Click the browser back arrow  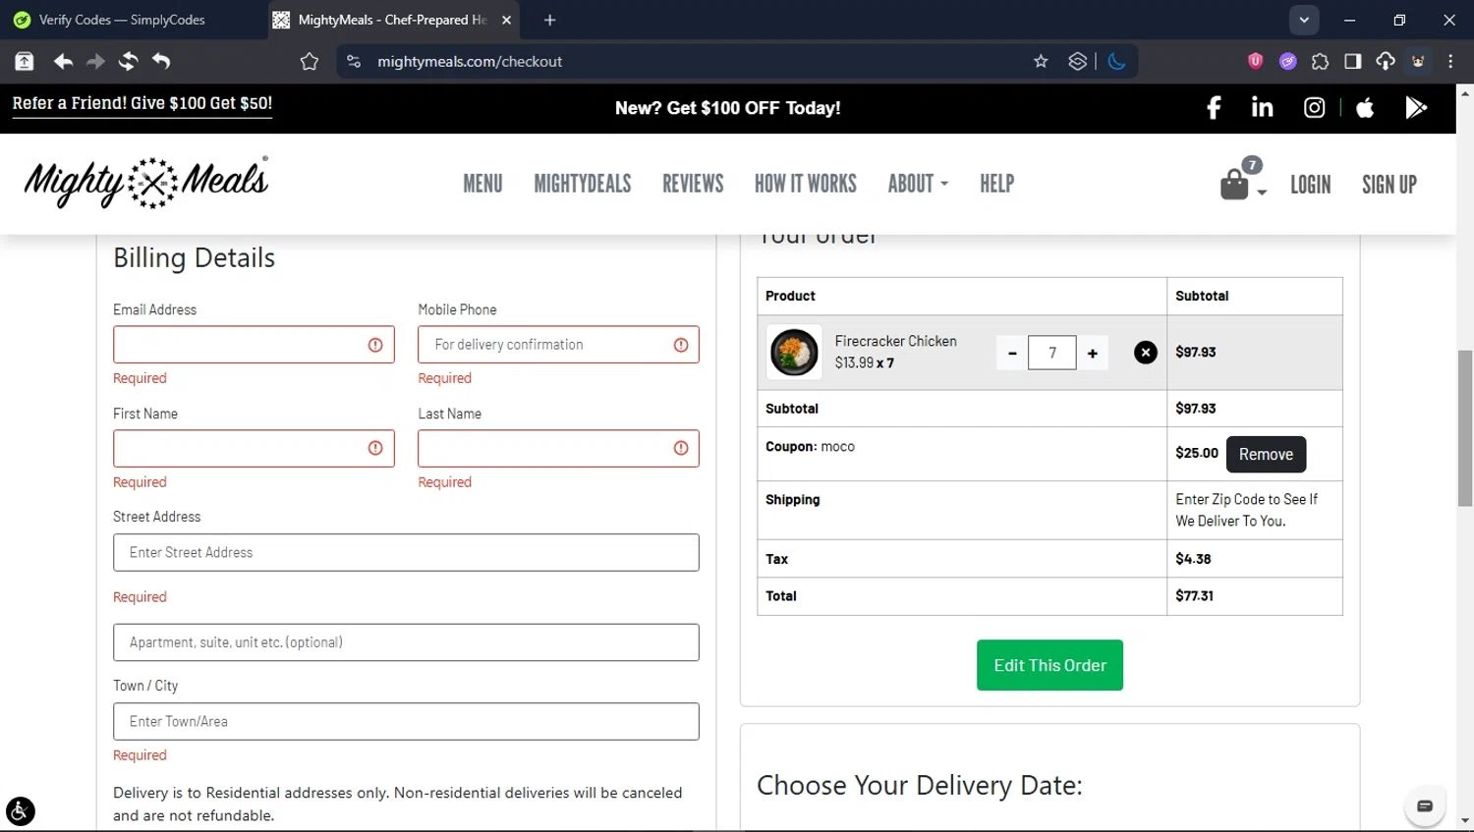tap(63, 61)
